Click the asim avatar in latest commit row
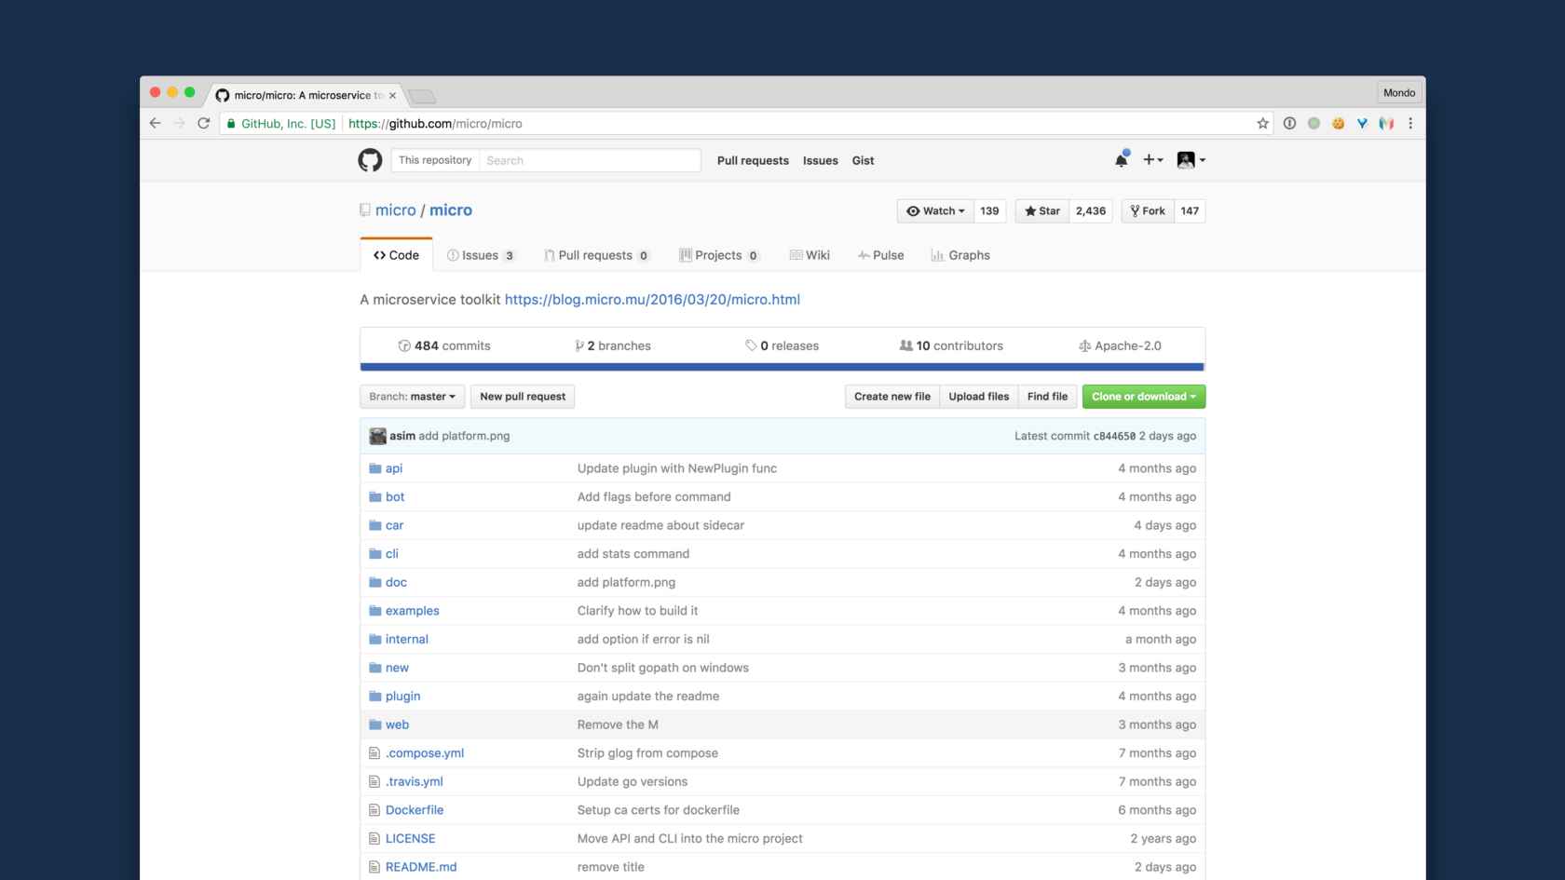 click(x=377, y=436)
